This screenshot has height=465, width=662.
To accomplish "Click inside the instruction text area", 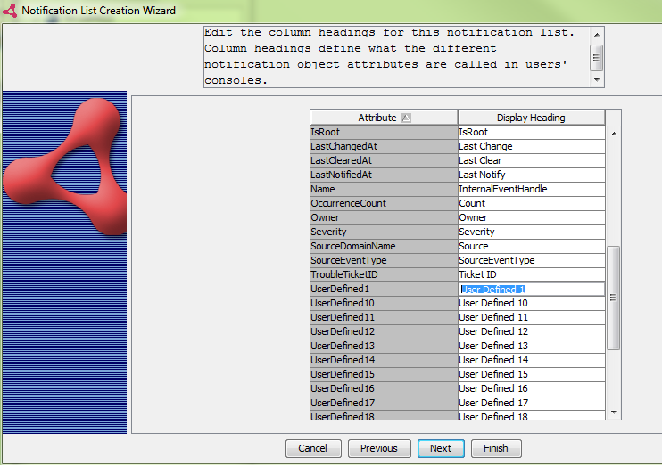I will point(397,57).
